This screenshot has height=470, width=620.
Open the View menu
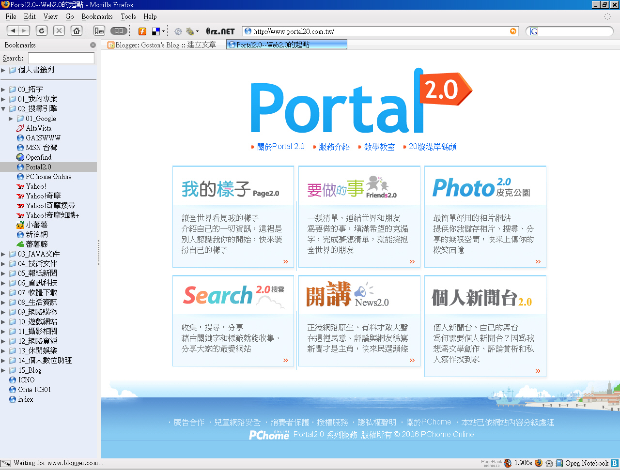(50, 16)
